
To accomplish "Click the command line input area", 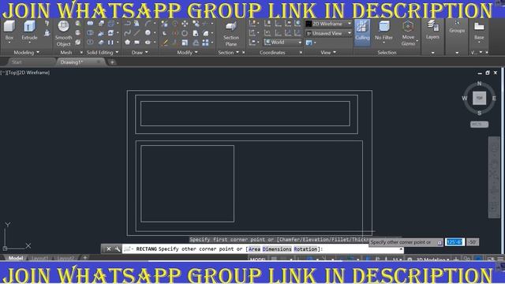I will 263,249.
